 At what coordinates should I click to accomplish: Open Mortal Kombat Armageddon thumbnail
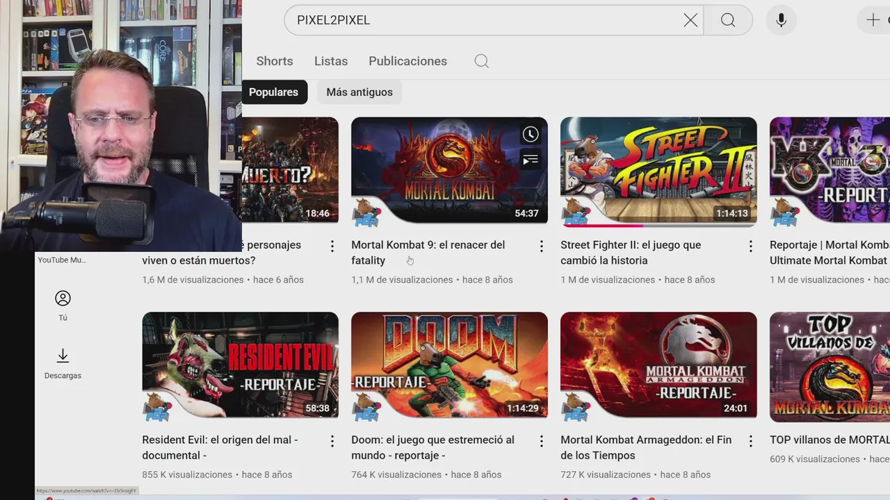[658, 366]
